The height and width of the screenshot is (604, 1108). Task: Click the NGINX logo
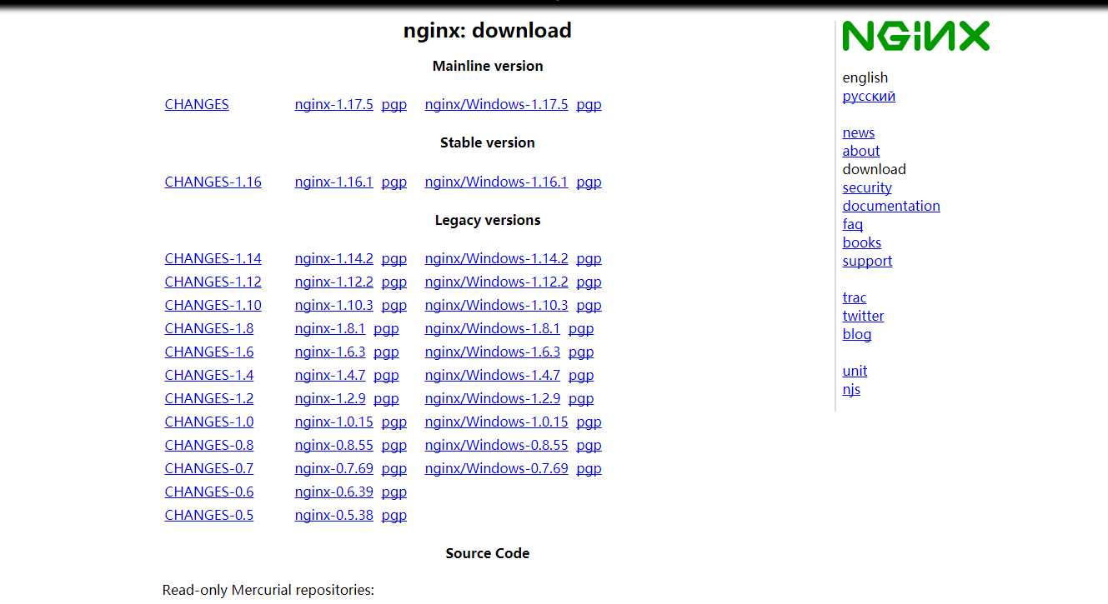click(915, 37)
